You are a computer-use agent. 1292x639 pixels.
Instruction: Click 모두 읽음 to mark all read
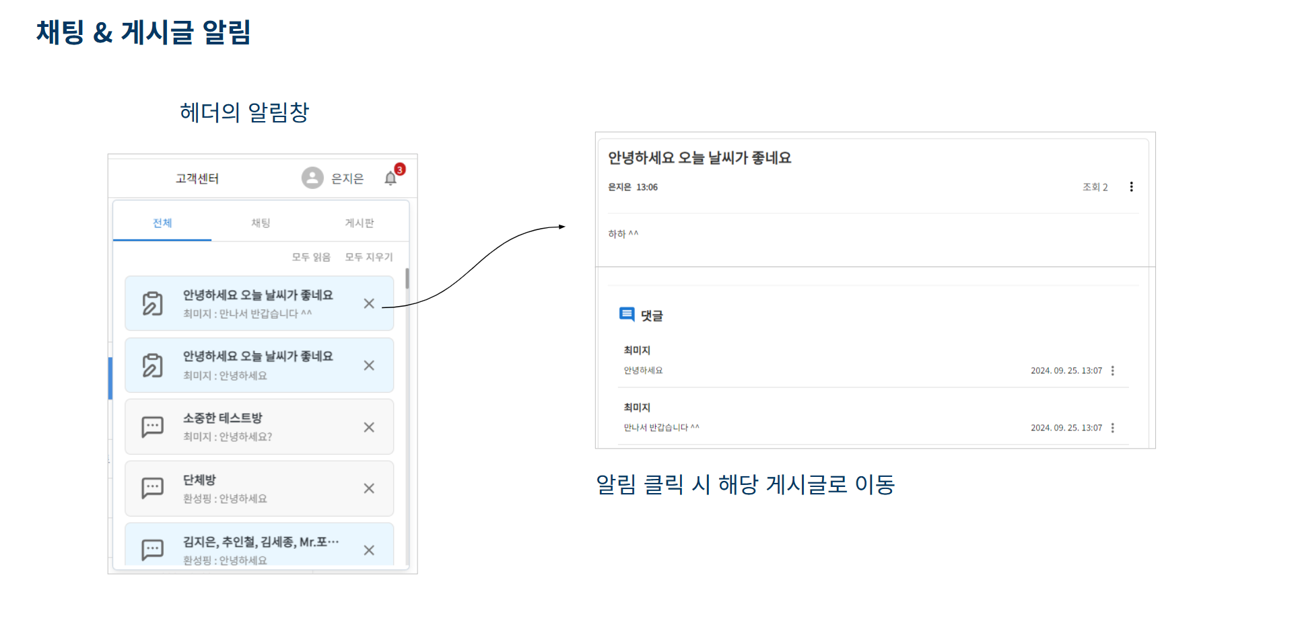coord(311,257)
